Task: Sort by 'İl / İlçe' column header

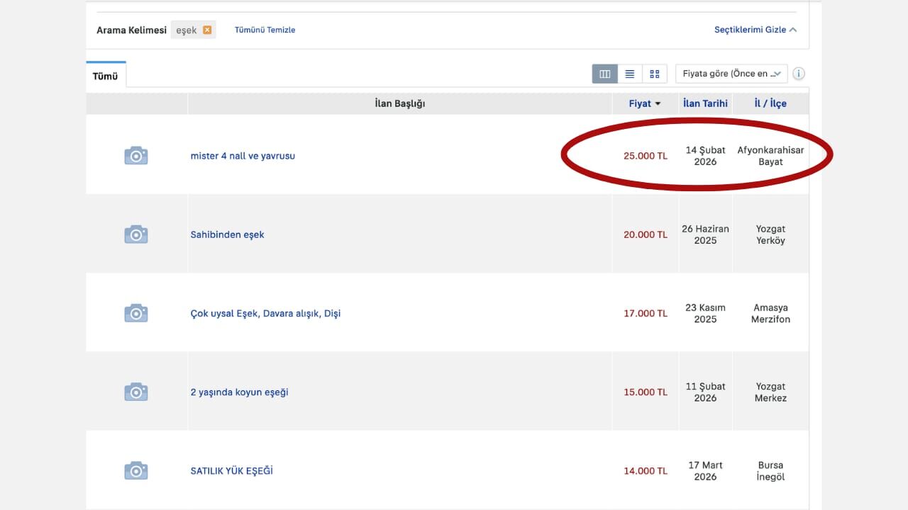Action: 770,103
